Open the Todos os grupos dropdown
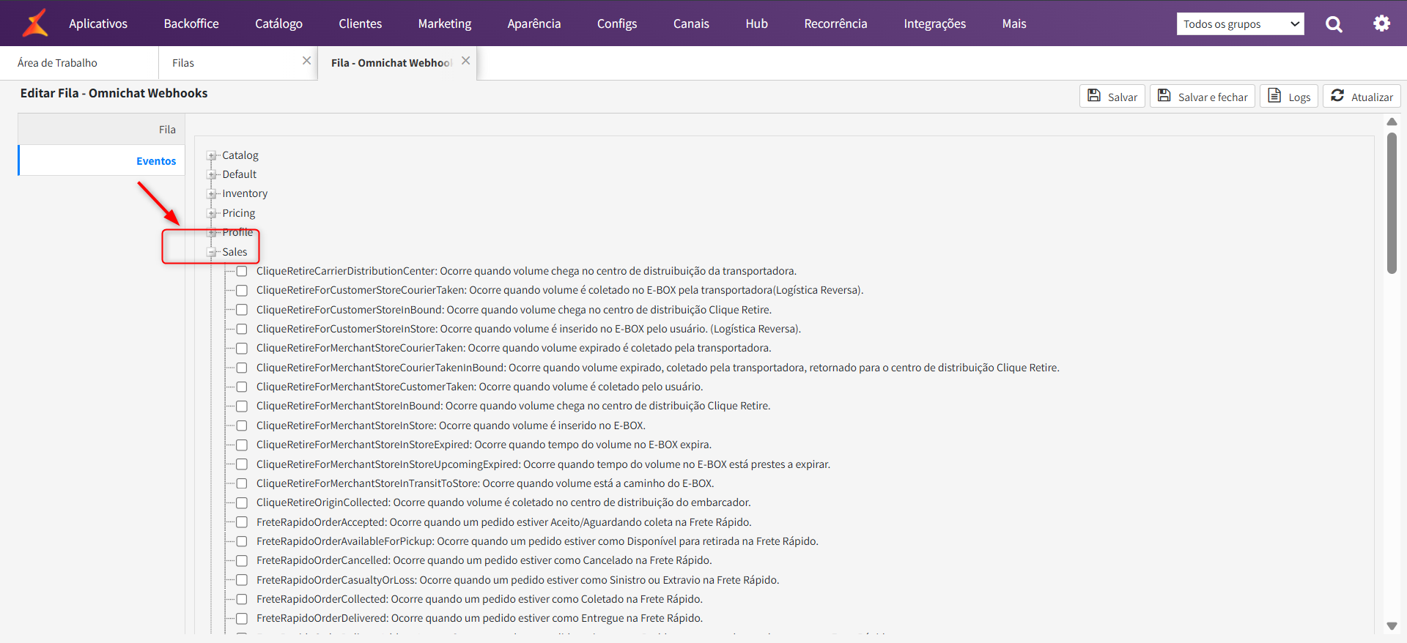Screen dimensions: 1407x643 pyautogui.click(x=1240, y=24)
